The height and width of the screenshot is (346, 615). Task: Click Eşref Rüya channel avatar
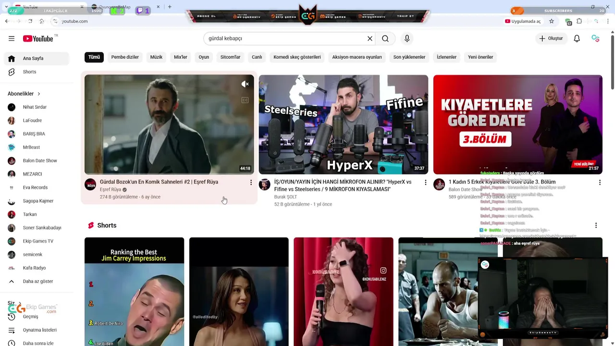tap(90, 185)
